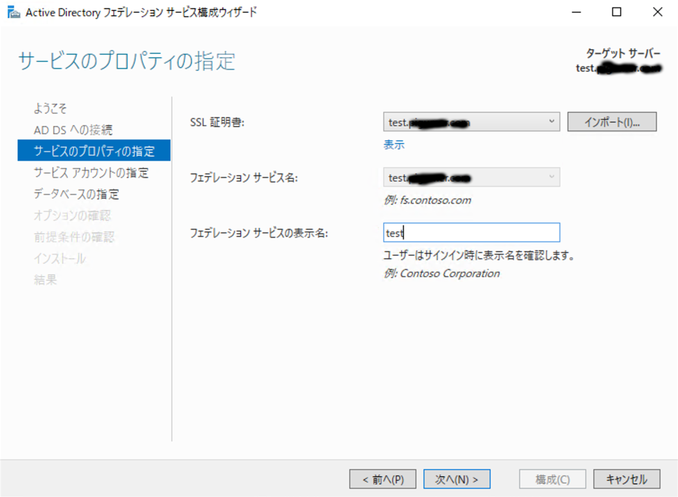Screen dimensions: 678x497
Task: Select the SSL certificate dropdown arrow
Action: [x=551, y=121]
